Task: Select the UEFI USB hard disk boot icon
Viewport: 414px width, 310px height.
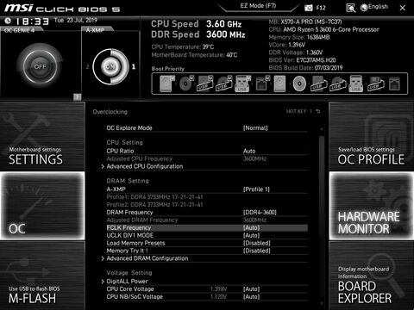Action: click(204, 84)
